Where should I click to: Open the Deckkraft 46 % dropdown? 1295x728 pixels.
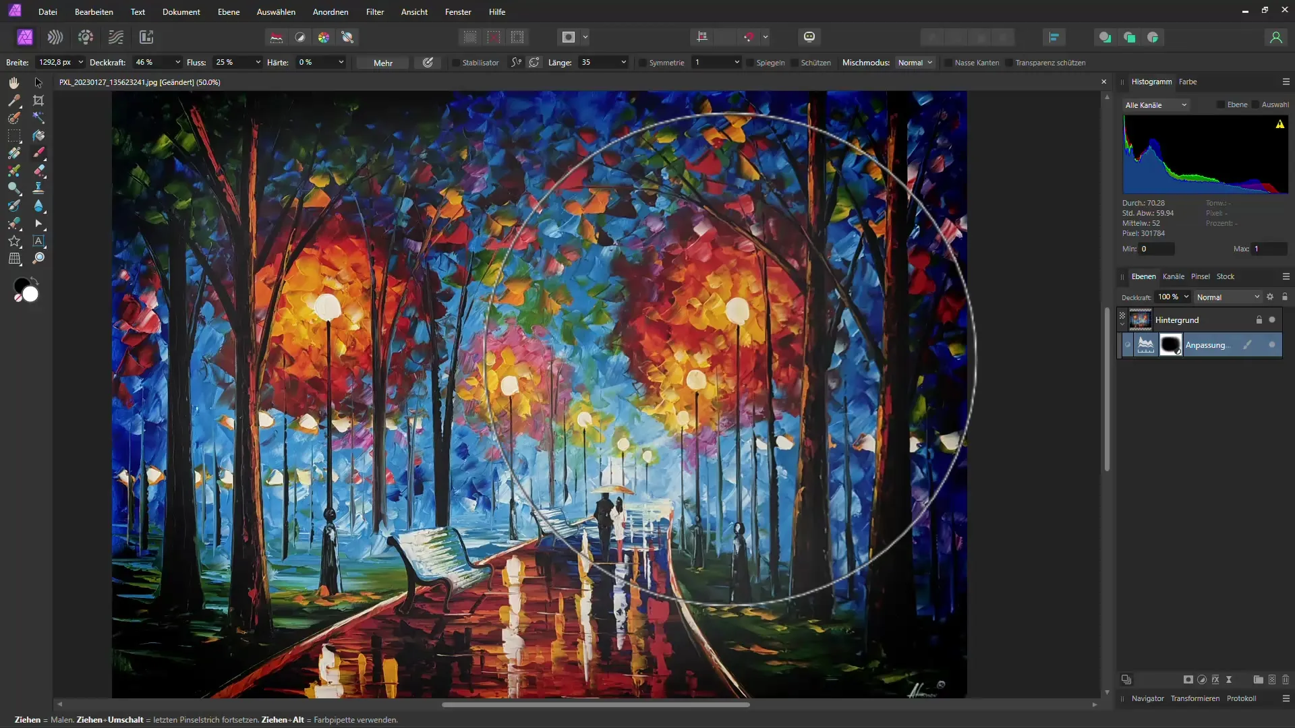[178, 62]
